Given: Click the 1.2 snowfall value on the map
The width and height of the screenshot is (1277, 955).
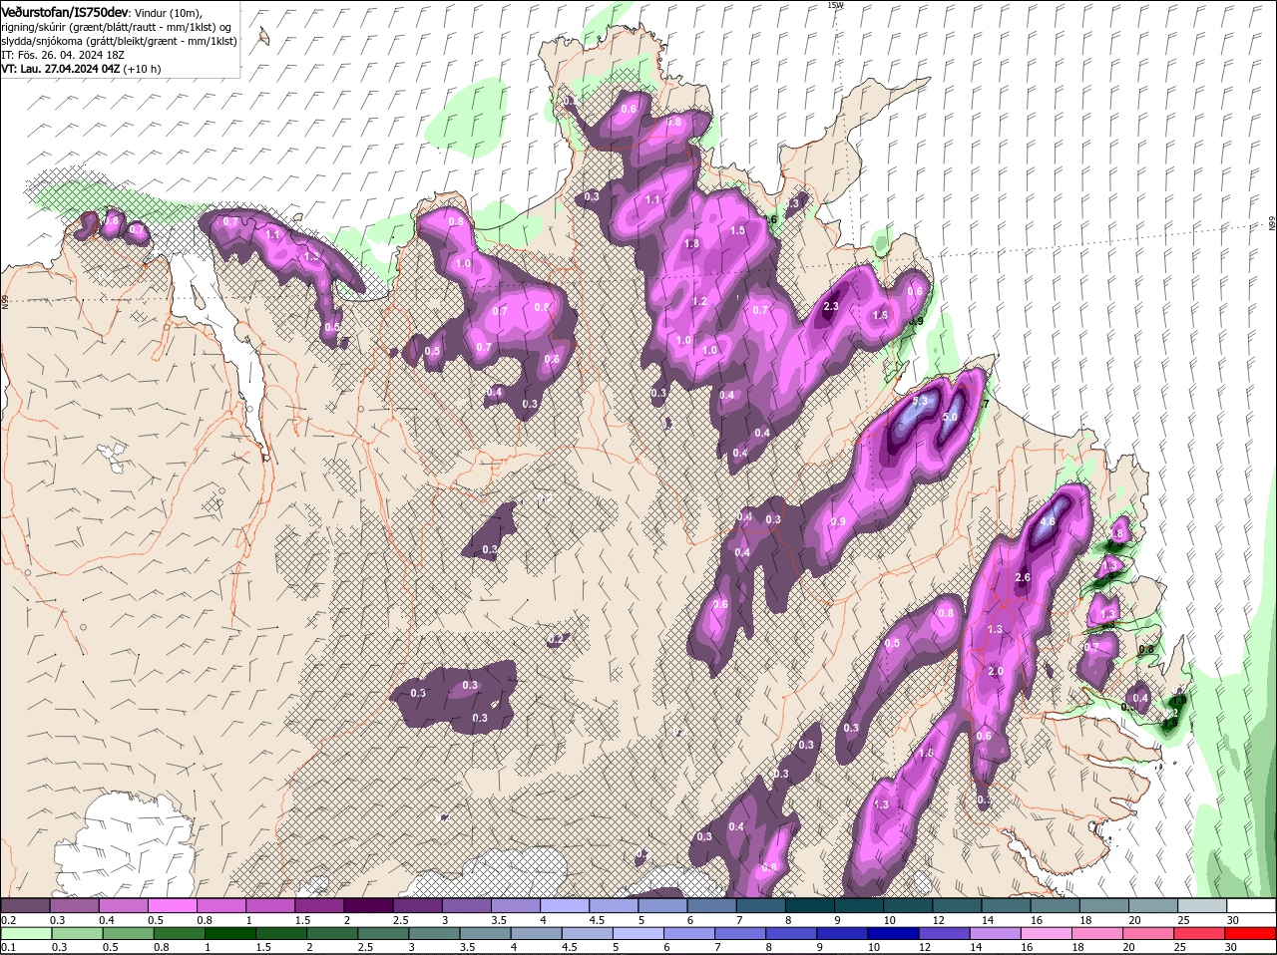Looking at the screenshot, I should [x=699, y=301].
